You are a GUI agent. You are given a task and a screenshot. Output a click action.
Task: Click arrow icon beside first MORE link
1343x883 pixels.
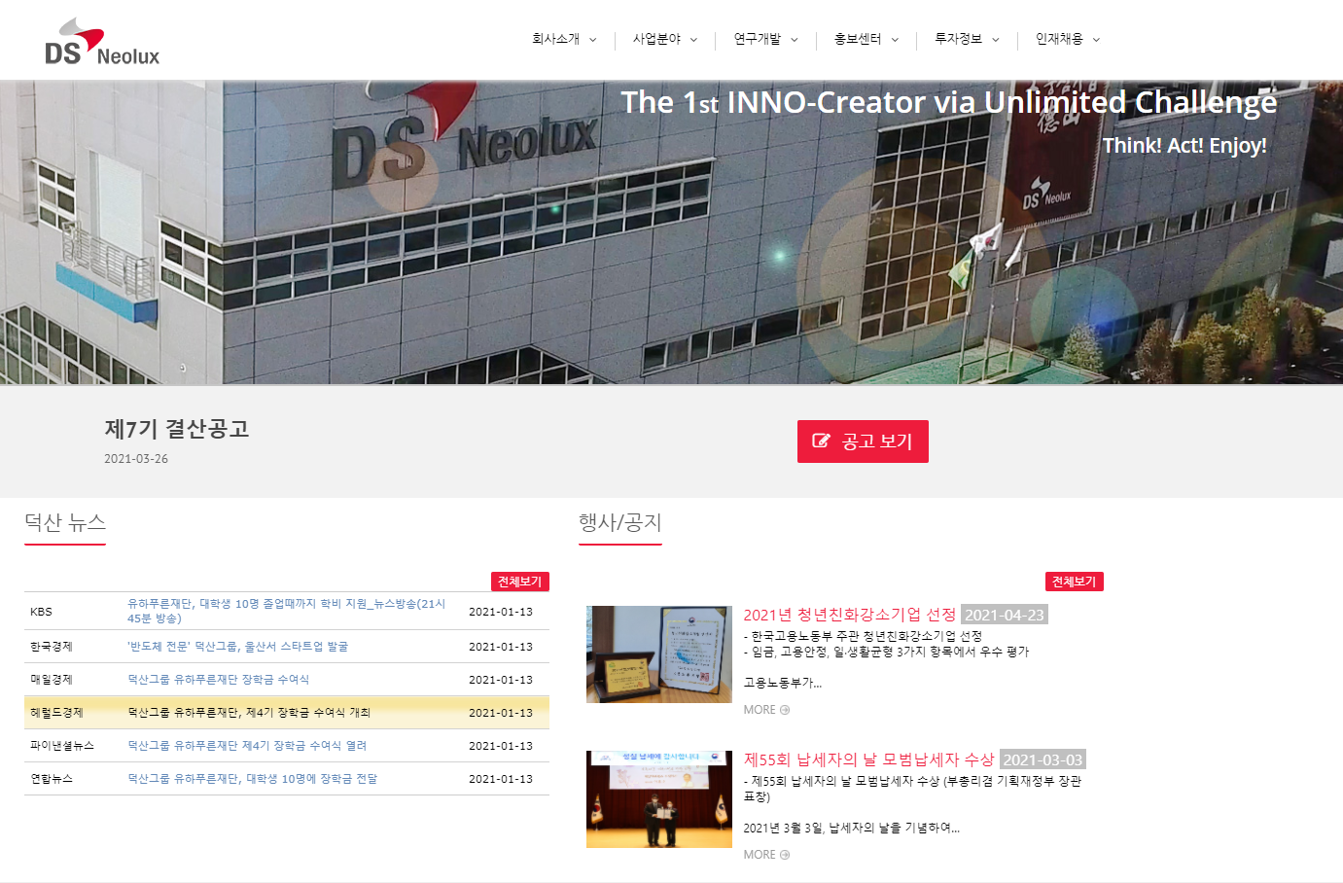[x=785, y=710]
